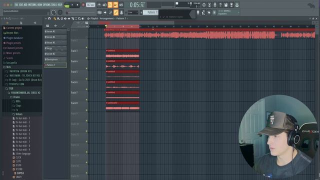Toggle the highlighted link/multilink controllers icon
The image size is (320, 180).
click(x=116, y=12)
